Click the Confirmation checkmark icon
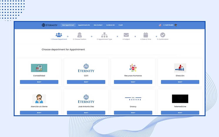Viewport: 219px width, 137px height. [163, 35]
